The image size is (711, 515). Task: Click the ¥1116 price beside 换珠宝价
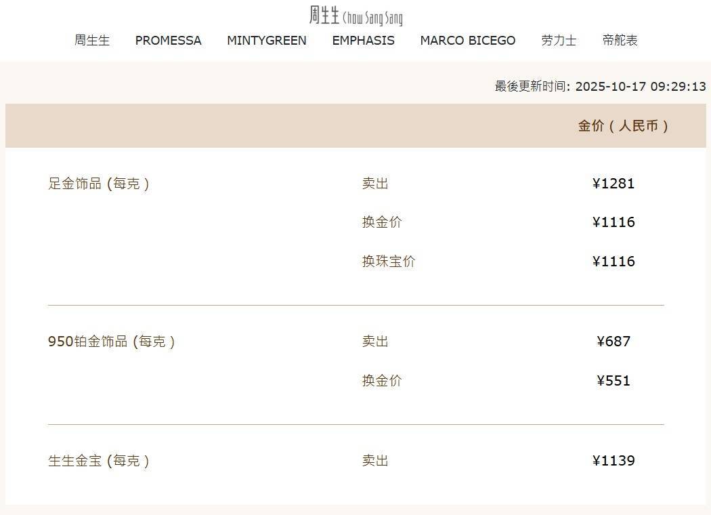[613, 262]
